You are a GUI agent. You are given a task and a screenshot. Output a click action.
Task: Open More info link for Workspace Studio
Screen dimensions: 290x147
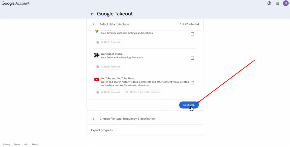click(x=137, y=57)
